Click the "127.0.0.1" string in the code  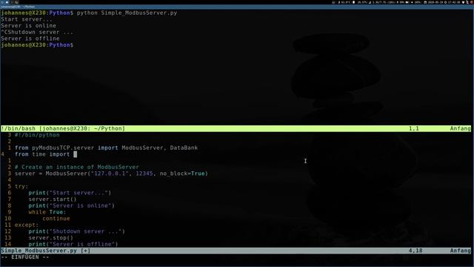(x=110, y=174)
